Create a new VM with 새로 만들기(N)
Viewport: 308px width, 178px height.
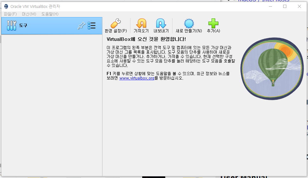coord(189,26)
